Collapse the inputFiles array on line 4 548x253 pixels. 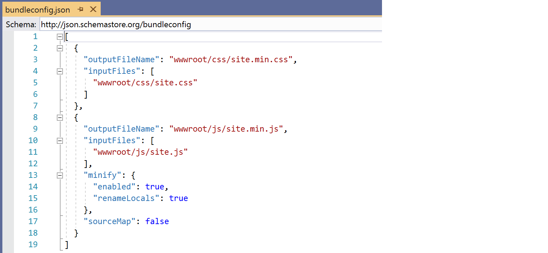click(60, 71)
